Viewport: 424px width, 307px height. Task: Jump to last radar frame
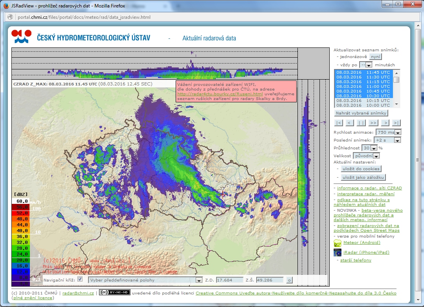[396, 123]
